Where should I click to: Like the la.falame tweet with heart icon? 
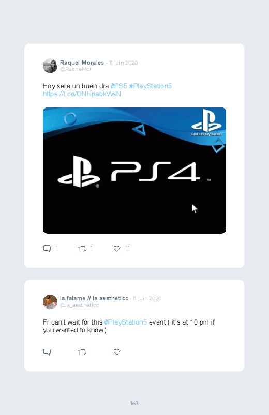(117, 352)
